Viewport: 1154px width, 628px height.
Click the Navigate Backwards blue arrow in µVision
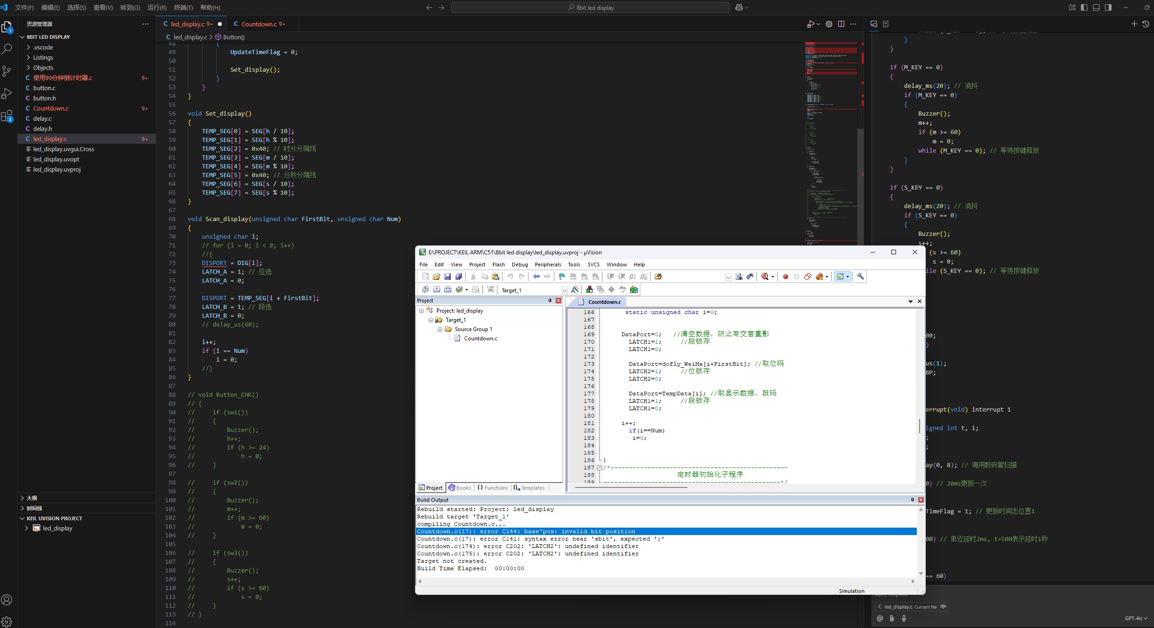(536, 277)
